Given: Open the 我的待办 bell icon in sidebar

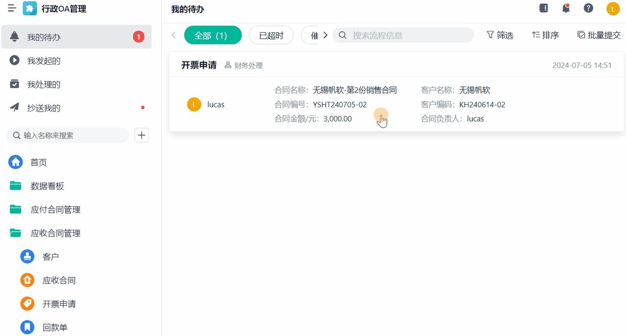Looking at the screenshot, I should [14, 36].
